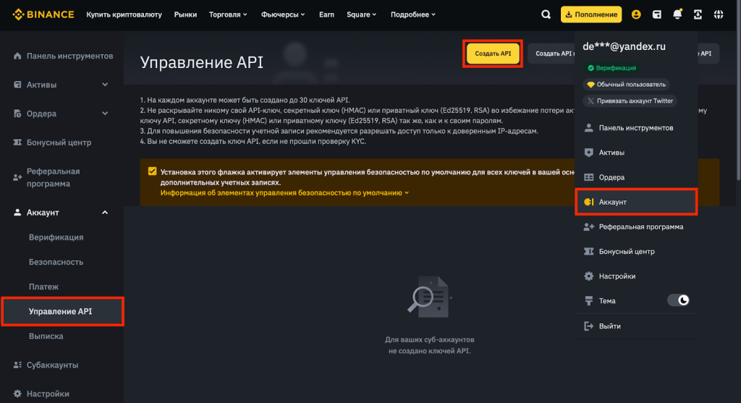Click the Бонусный центр icon in dropdown
Screen dimensions: 741x403
pyautogui.click(x=589, y=251)
